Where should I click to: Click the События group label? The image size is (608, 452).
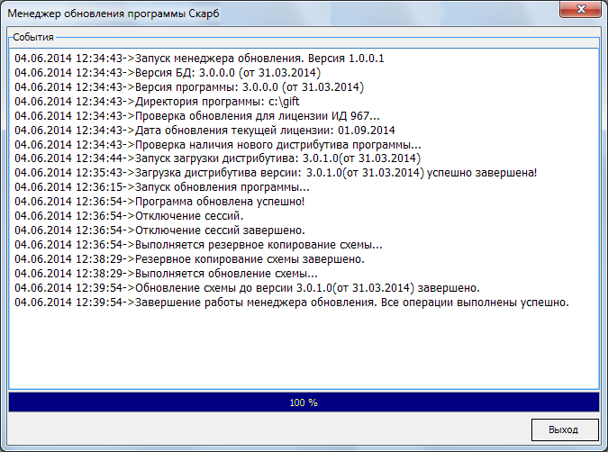[x=33, y=38]
